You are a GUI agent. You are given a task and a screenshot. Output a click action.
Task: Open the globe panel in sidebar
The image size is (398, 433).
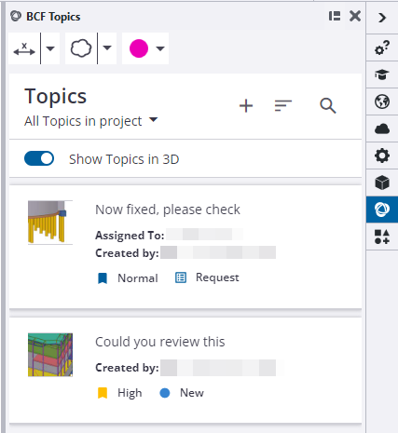[382, 101]
